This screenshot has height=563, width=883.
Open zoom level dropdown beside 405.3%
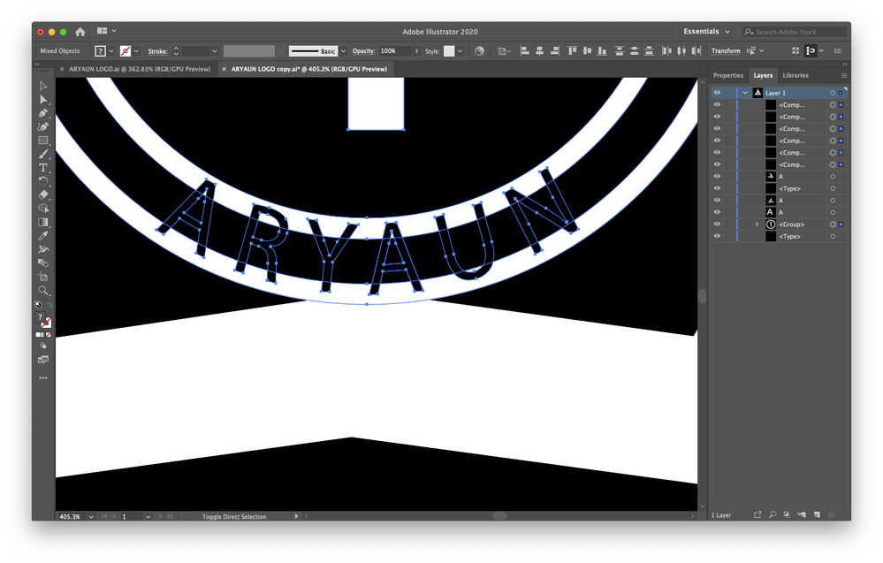pos(91,516)
